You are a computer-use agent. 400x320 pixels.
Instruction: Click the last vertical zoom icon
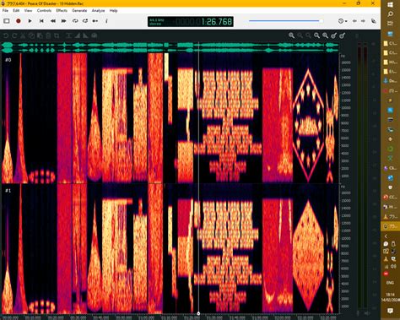342,35
